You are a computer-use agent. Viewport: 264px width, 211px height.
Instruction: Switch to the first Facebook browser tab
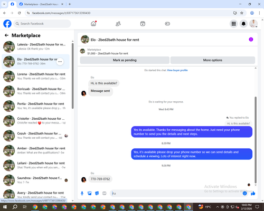(x=12, y=4)
